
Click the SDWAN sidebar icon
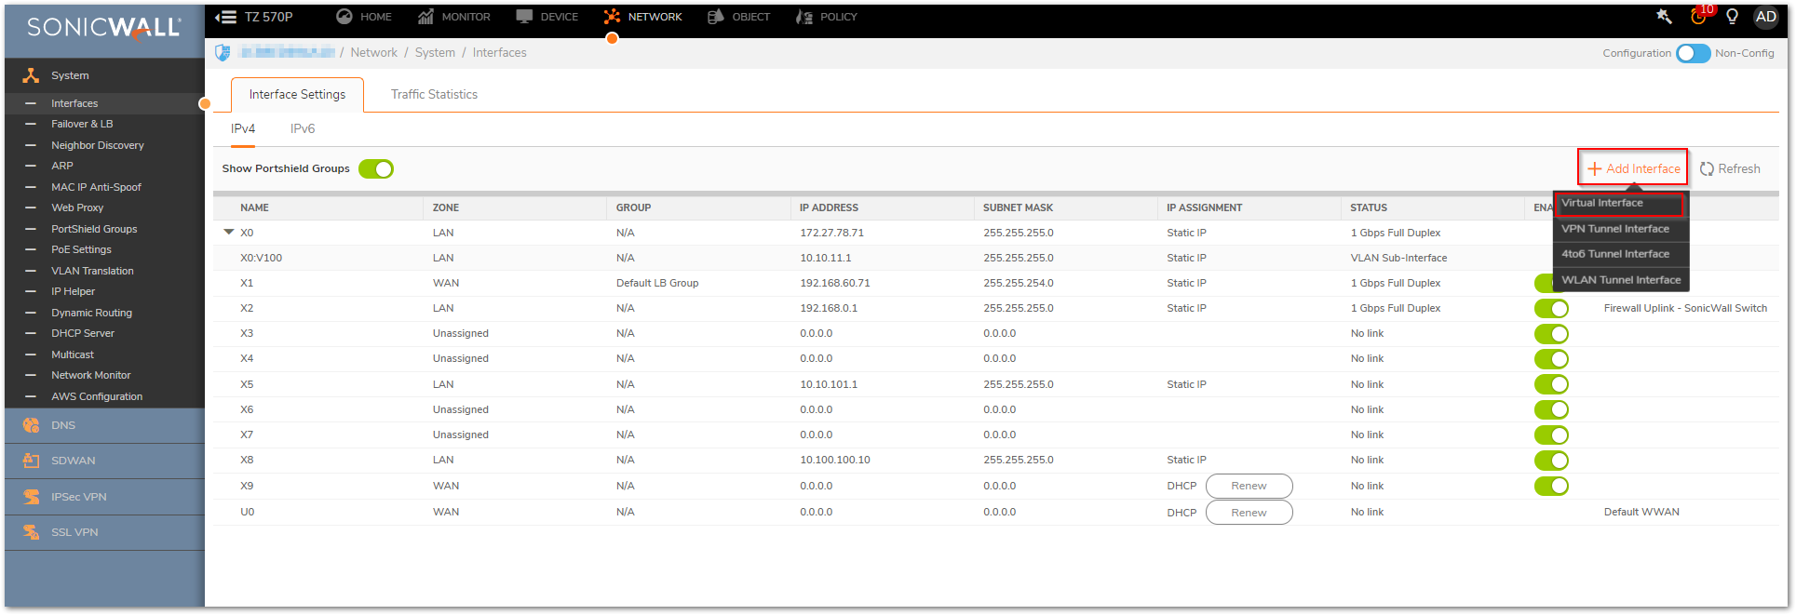[31, 461]
